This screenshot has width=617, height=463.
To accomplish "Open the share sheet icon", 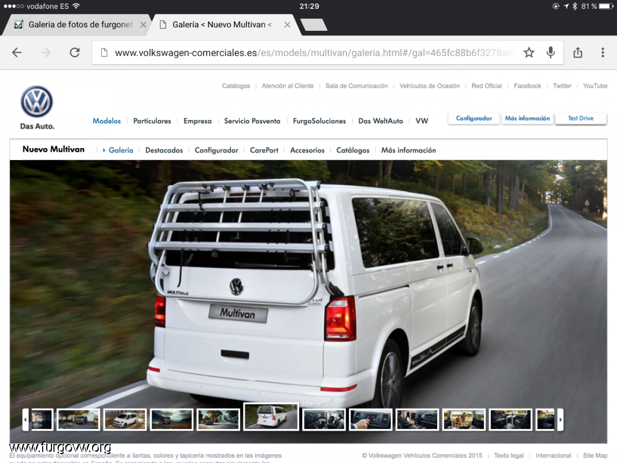I will [578, 52].
